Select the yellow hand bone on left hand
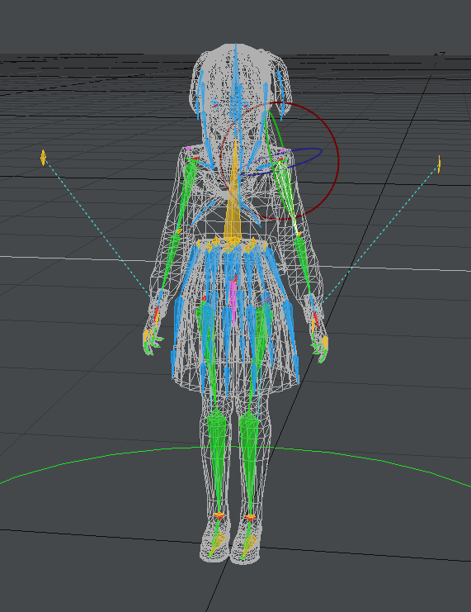Screen dimensions: 471x612 (147, 335)
